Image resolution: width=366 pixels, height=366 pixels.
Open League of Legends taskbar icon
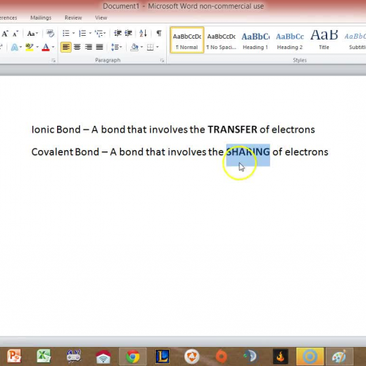point(163,356)
